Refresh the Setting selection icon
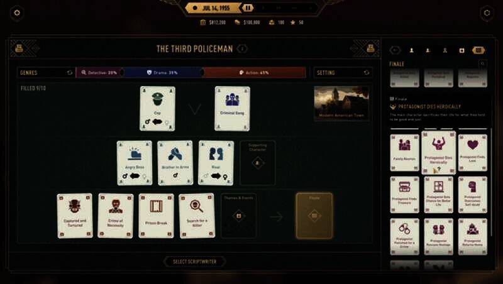Viewport: 503px width, 284px height. click(x=367, y=73)
